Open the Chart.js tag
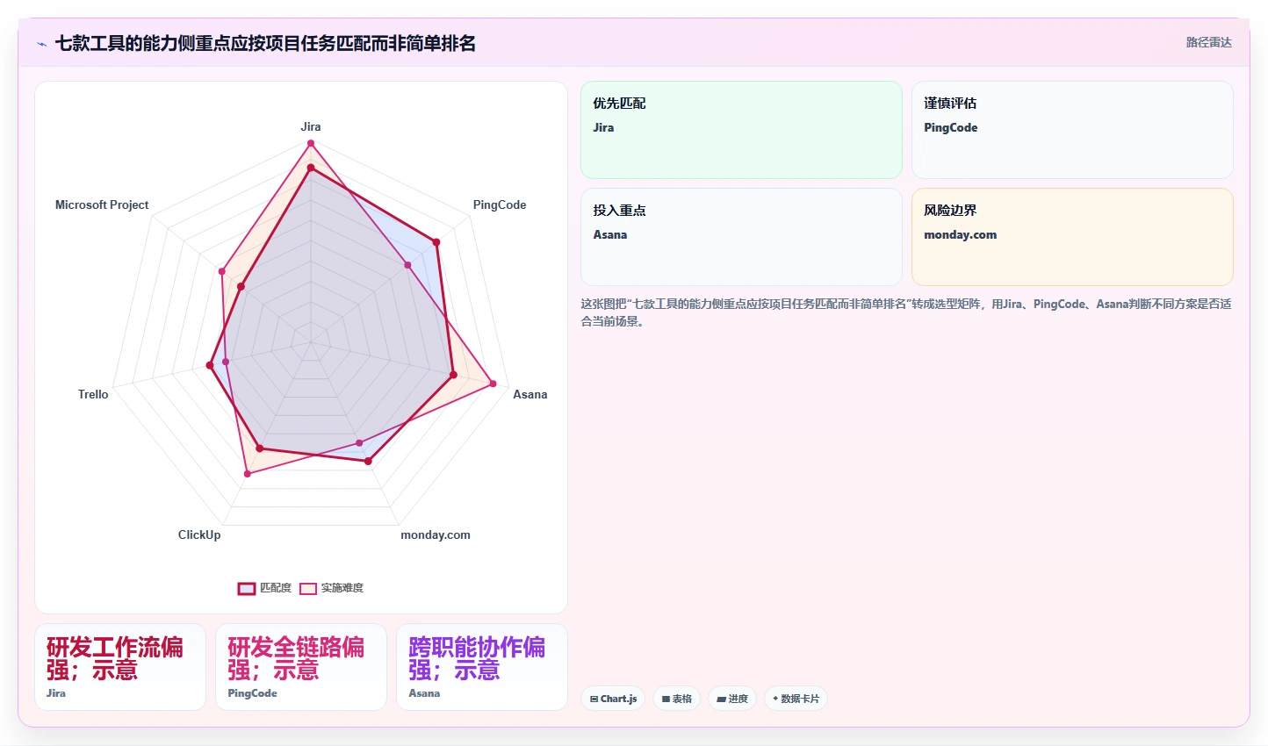This screenshot has width=1268, height=746. [x=613, y=699]
